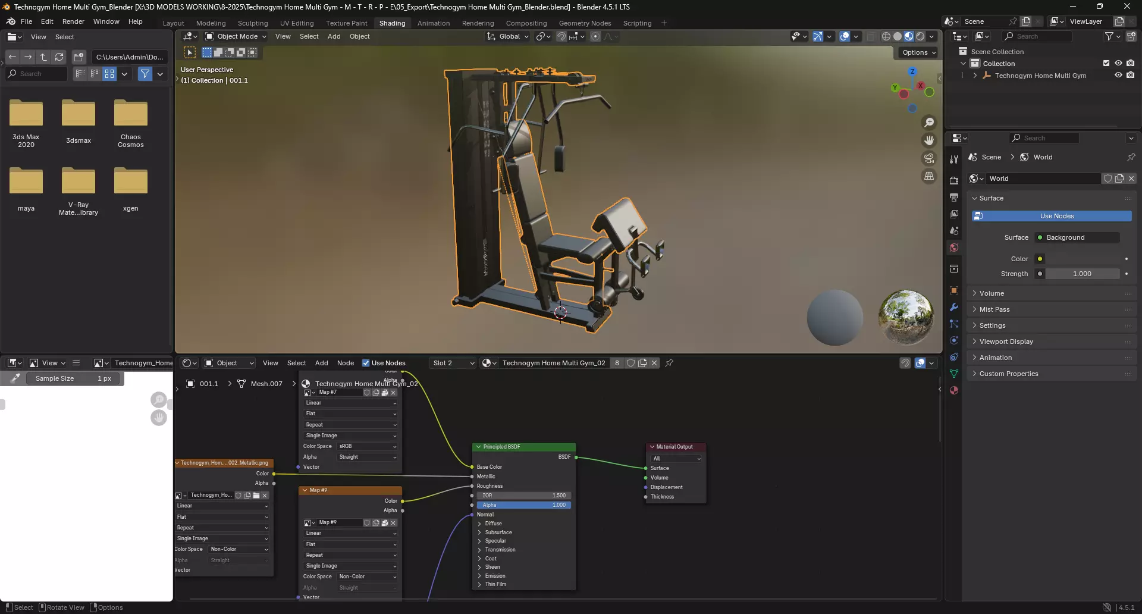Open the World properties tab icon
Image resolution: width=1142 pixels, height=614 pixels.
[954, 248]
